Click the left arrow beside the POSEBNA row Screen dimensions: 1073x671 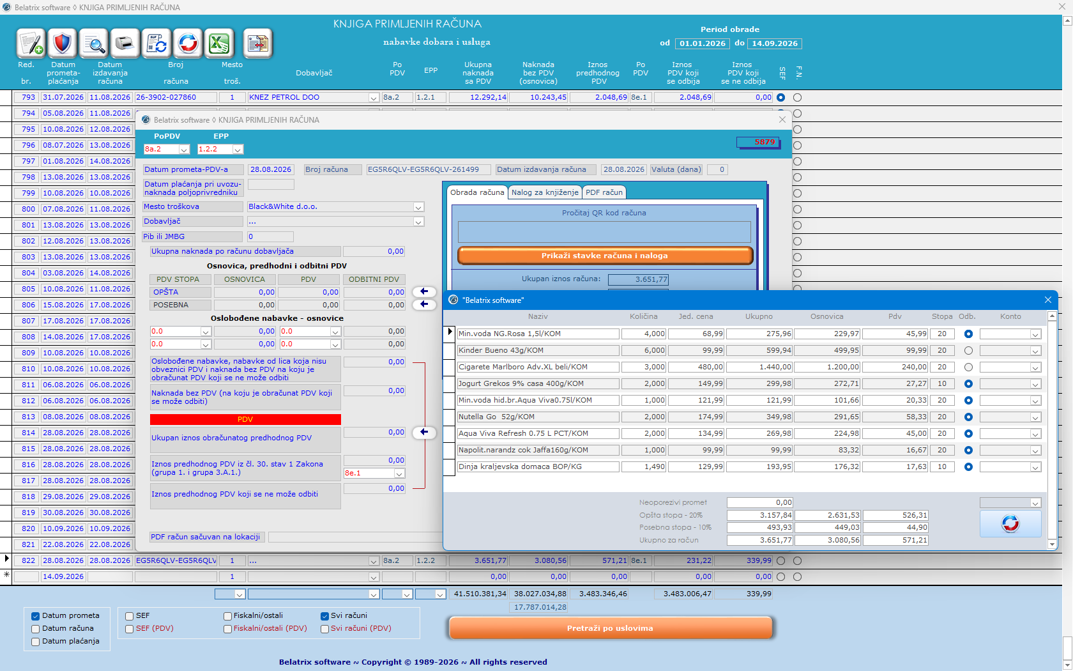[x=424, y=305]
